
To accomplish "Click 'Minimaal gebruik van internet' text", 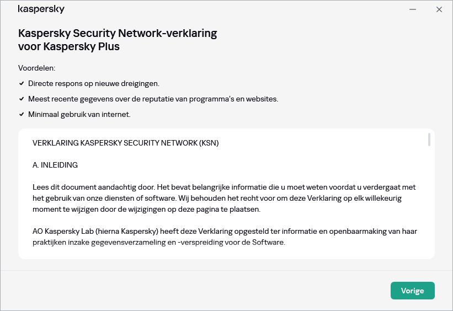I will [79, 115].
